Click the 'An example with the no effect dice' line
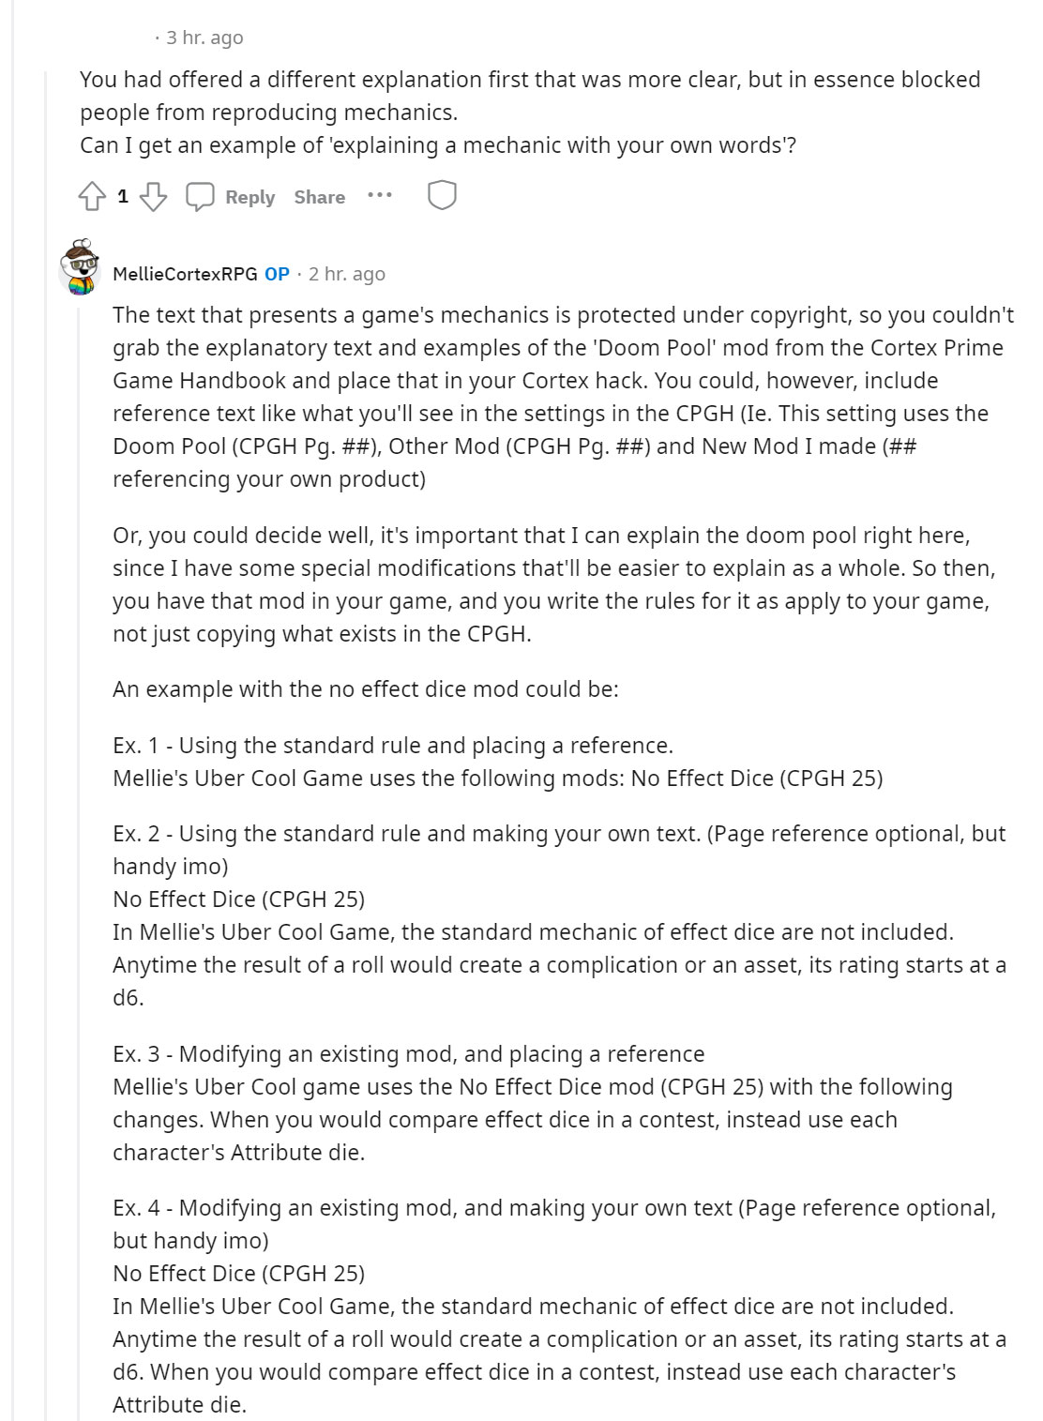Screen dimensions: 1043x1421 tap(366, 689)
